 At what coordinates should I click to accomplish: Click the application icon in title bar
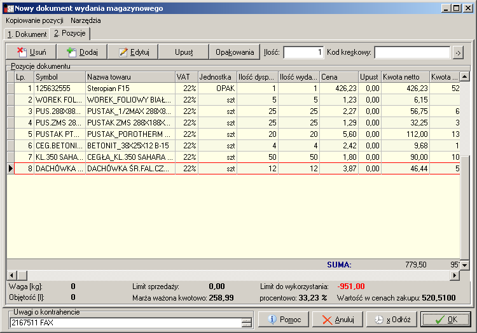tap(8, 8)
